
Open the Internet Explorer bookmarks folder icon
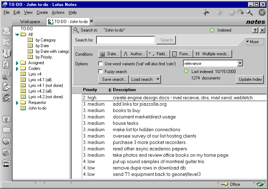(x=6, y=152)
